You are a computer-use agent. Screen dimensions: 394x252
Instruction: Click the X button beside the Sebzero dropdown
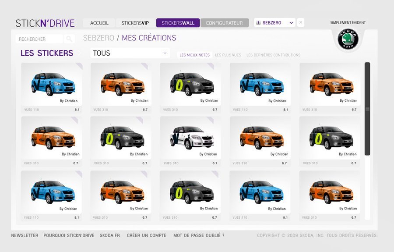pos(300,23)
